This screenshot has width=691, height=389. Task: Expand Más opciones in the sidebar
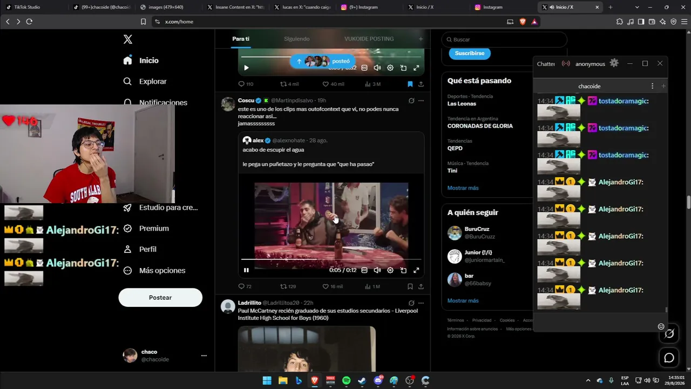(x=154, y=271)
